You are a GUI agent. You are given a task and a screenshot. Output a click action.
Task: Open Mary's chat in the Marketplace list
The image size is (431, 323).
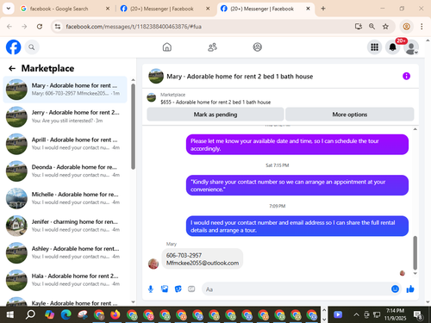pyautogui.click(x=65, y=90)
